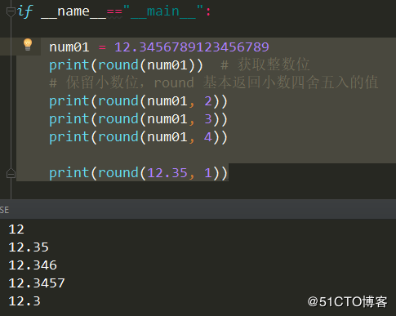Click the Chinese comment about rounding decimals
The width and height of the screenshot is (396, 316).
point(214,82)
